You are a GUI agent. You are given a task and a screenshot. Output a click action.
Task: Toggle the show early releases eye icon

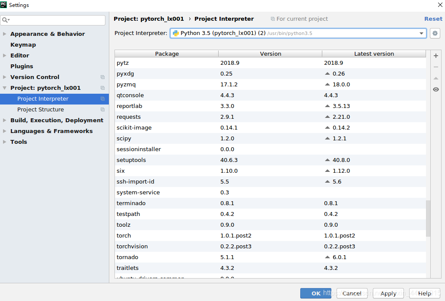(436, 89)
